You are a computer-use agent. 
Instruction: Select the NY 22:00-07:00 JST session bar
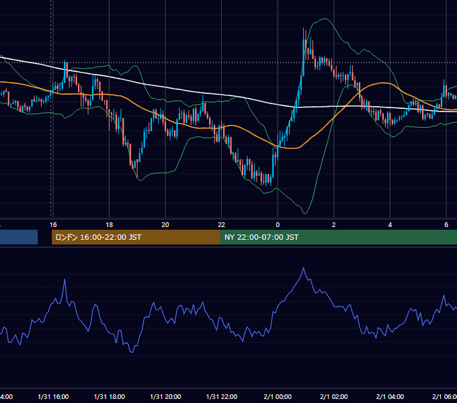(x=338, y=237)
